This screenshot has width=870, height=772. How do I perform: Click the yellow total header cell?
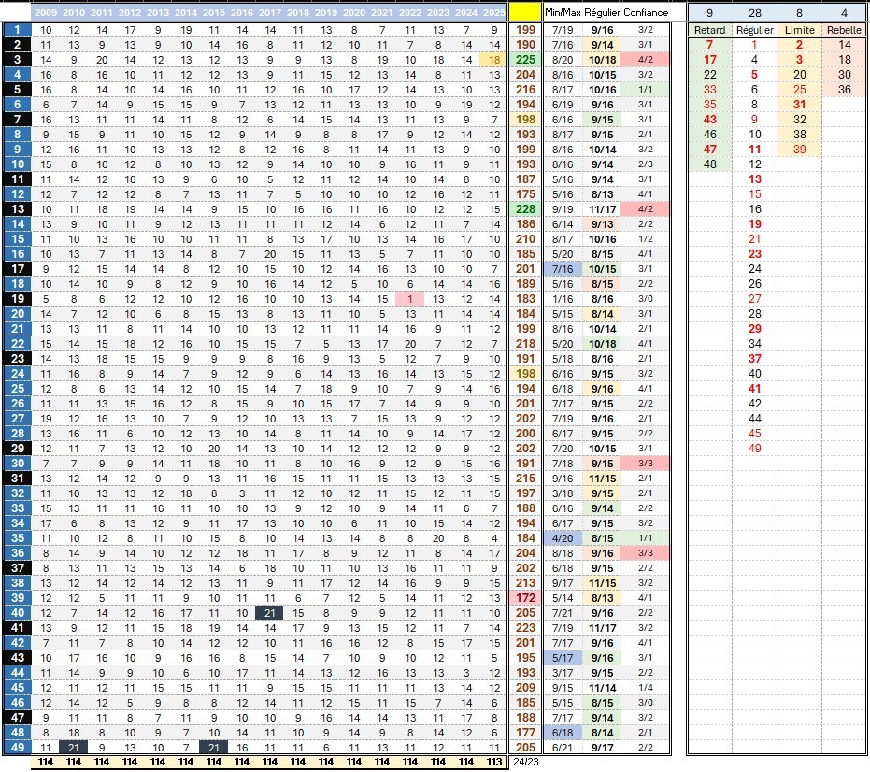coord(525,11)
